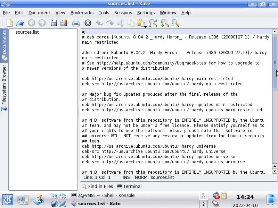
Task: Click sources.list name in status bar
Action: click(162, 177)
